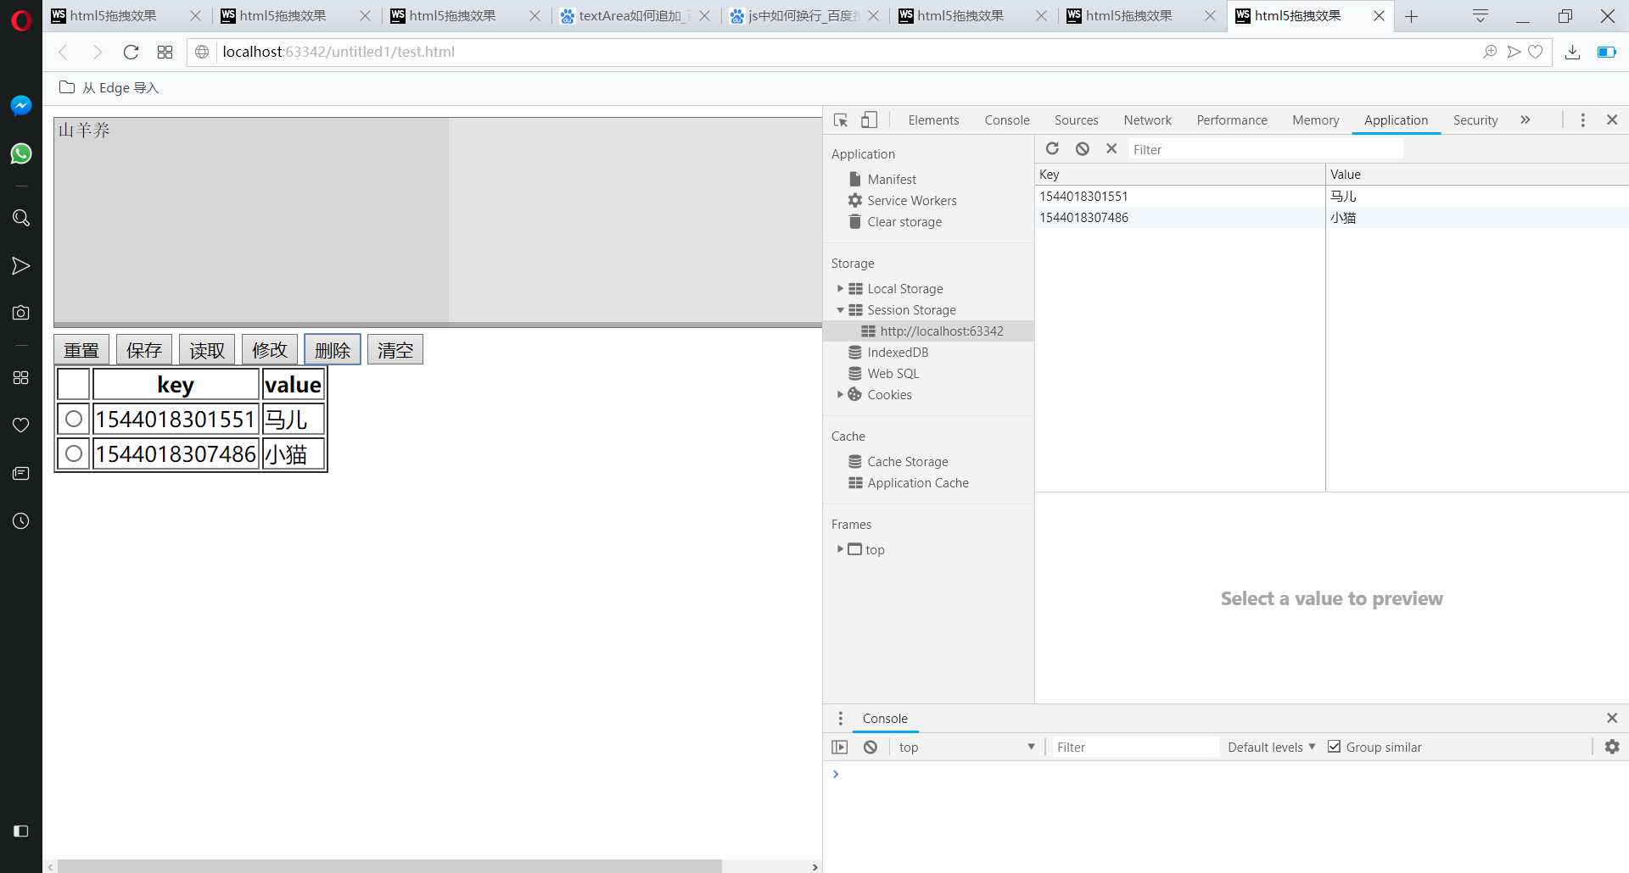Open the console drawer options menu
1629x873 pixels.
(x=841, y=719)
